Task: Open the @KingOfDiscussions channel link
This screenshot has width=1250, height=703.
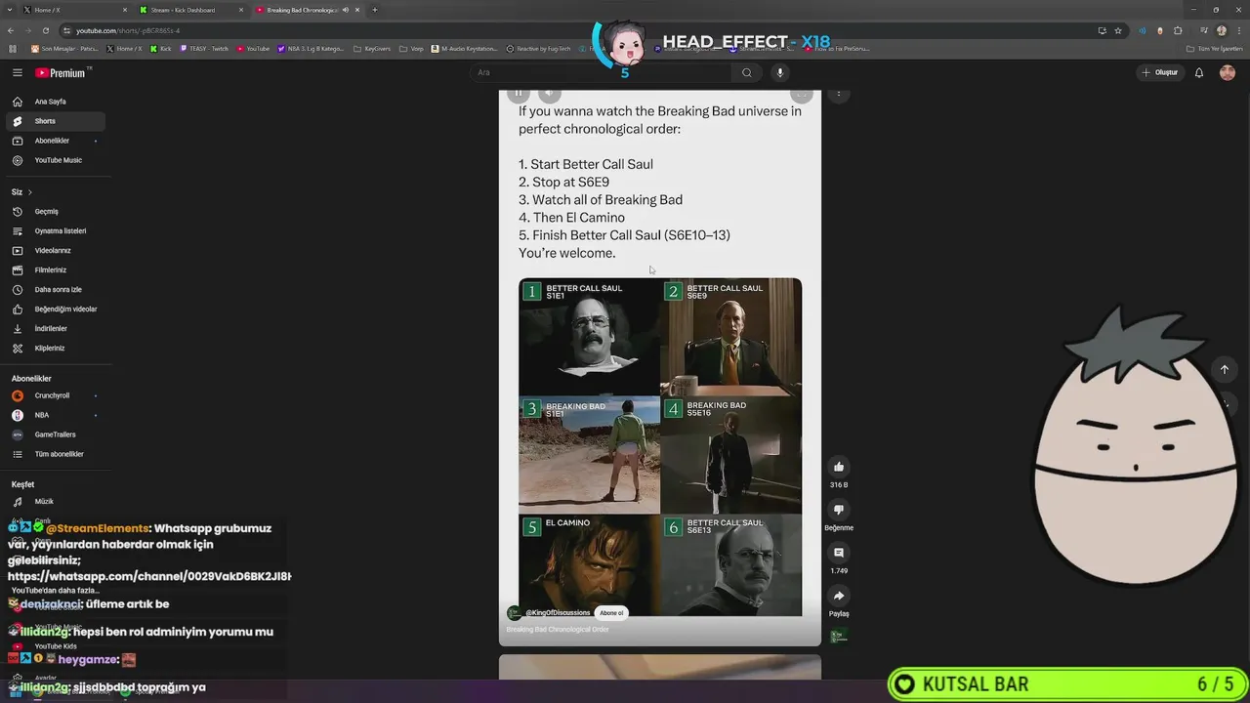Action: pyautogui.click(x=558, y=613)
